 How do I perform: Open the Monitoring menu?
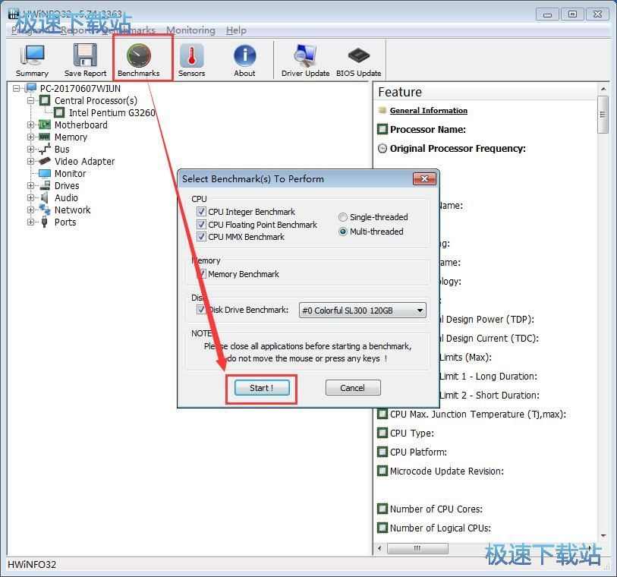(x=190, y=30)
